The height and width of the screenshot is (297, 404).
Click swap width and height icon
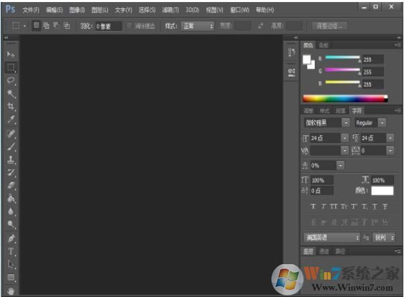tap(261, 26)
